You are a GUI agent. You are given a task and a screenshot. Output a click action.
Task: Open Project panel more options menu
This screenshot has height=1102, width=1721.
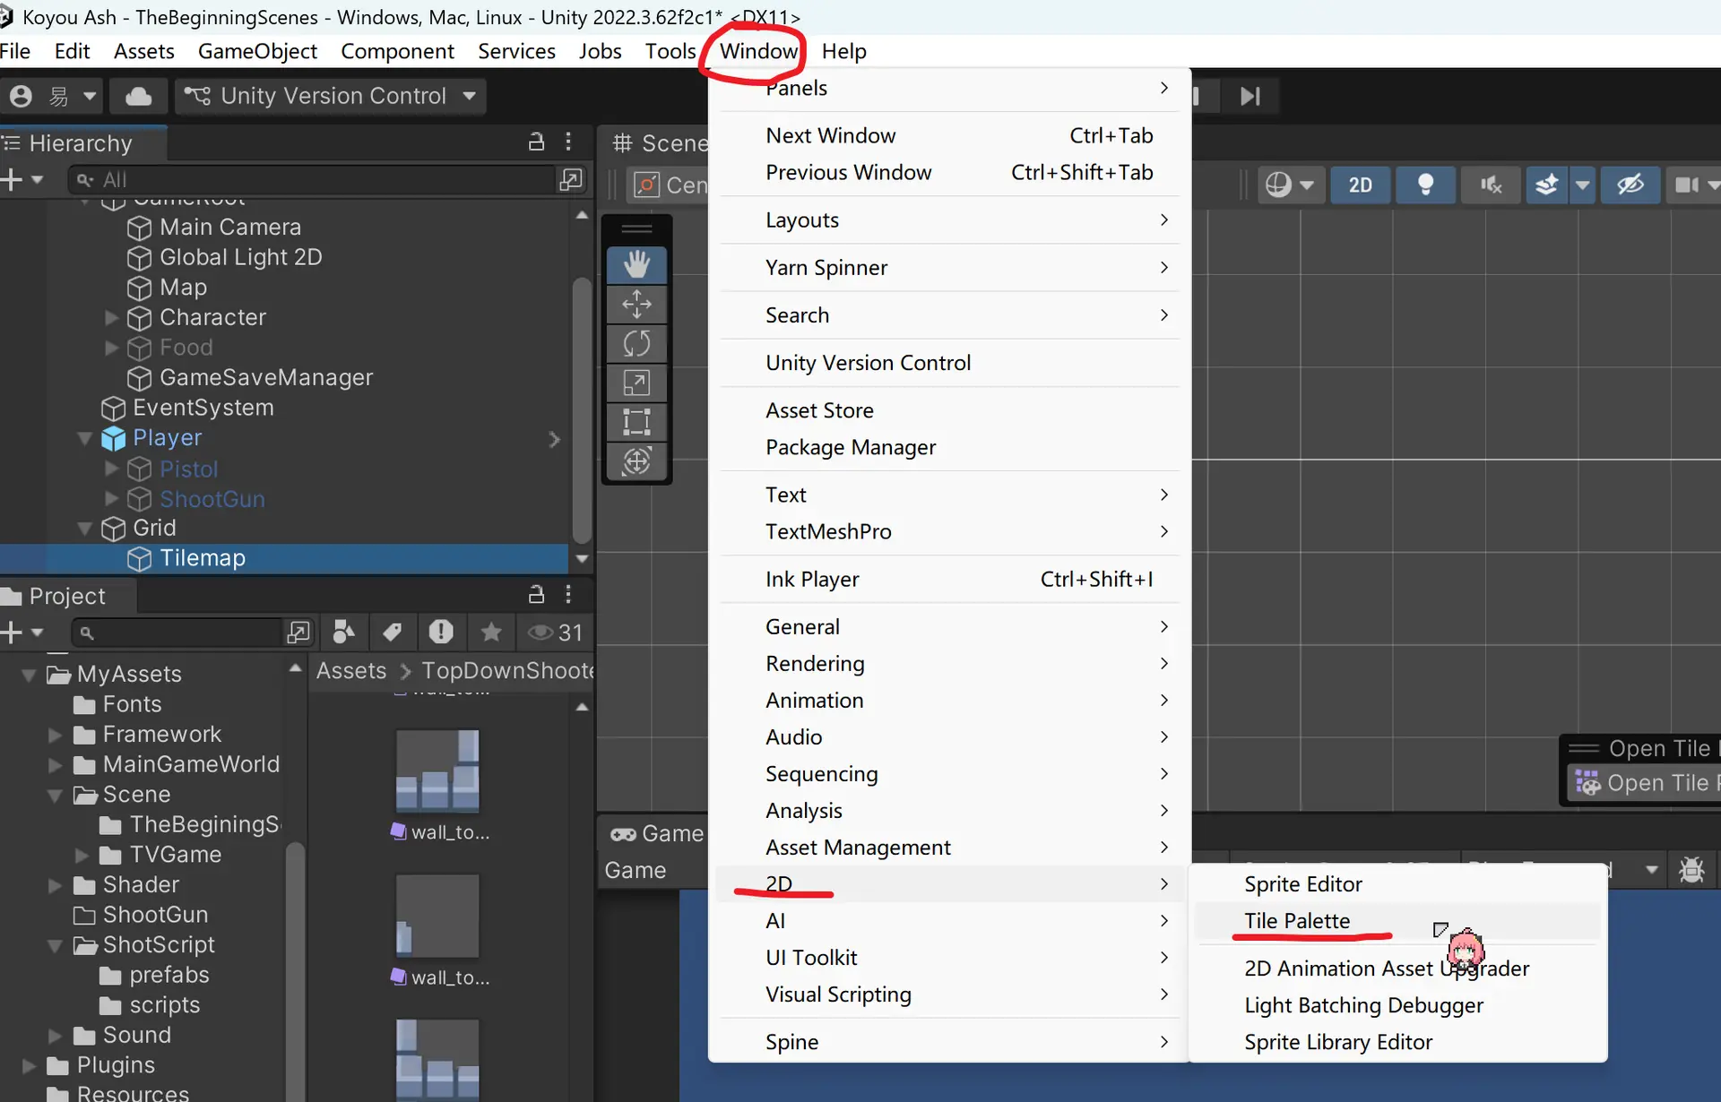568,594
